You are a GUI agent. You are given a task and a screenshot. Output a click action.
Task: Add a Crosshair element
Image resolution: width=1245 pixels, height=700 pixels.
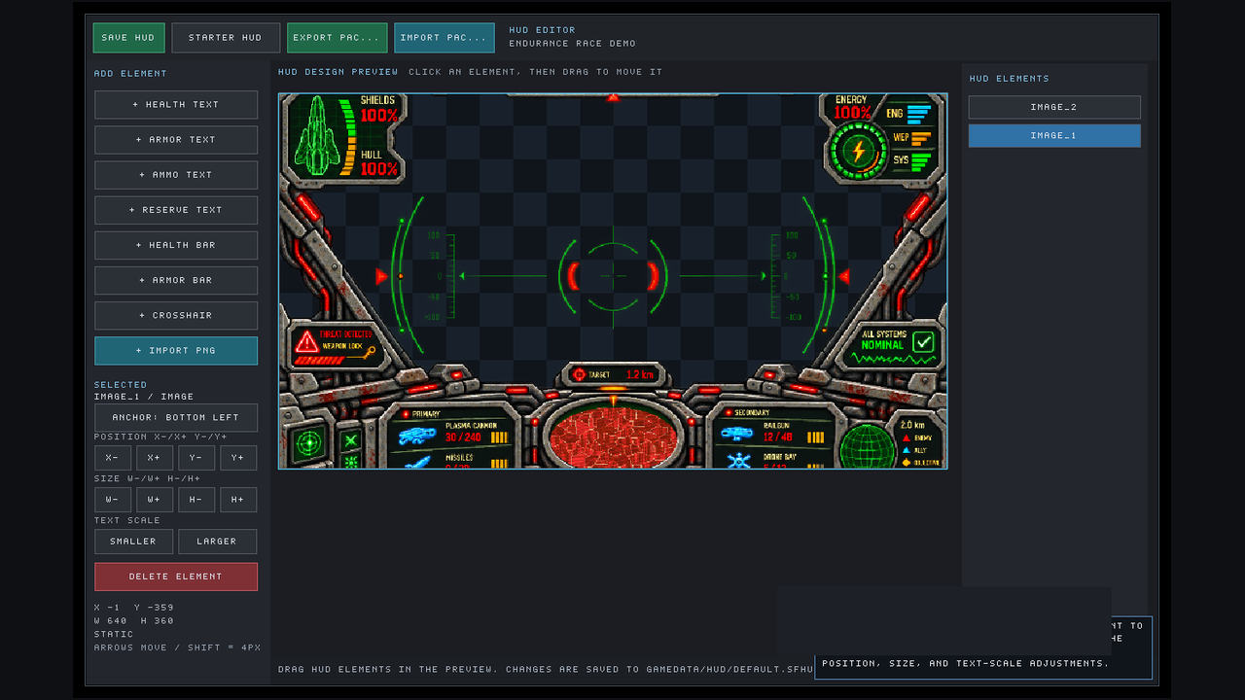[x=176, y=315]
